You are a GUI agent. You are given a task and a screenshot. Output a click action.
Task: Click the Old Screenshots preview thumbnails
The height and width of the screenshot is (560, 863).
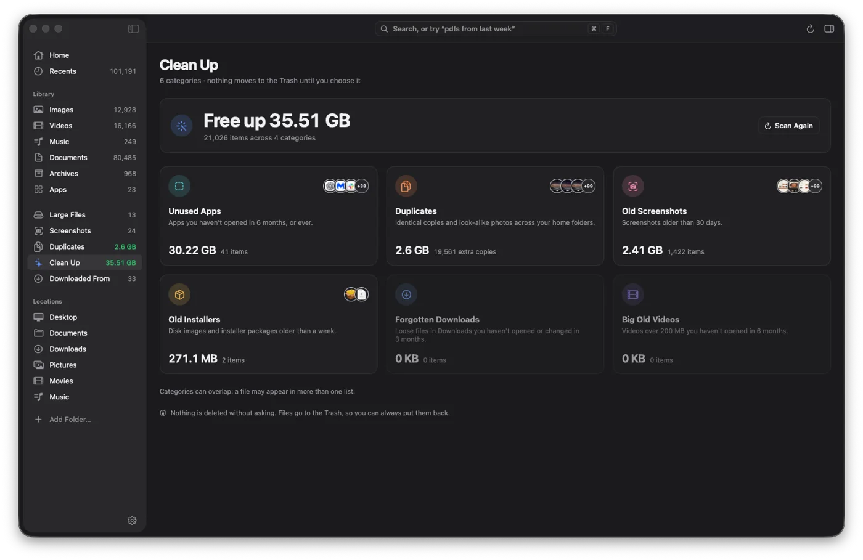(800, 186)
